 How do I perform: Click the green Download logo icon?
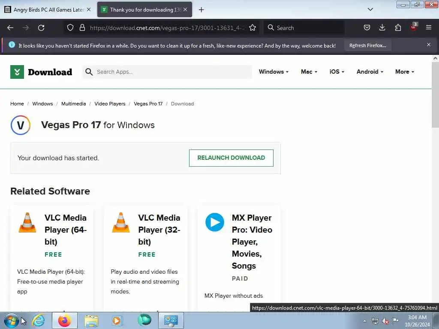point(17,72)
